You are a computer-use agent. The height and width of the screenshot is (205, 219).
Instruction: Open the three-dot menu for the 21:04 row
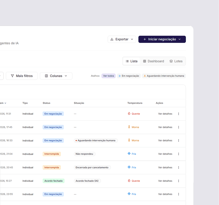click(x=178, y=154)
